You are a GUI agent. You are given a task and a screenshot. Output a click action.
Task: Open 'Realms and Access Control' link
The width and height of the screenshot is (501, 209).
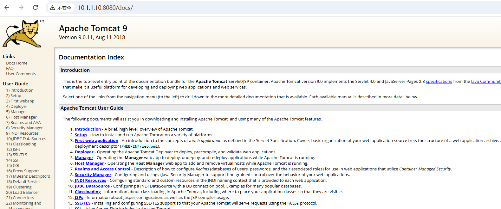coord(102,169)
